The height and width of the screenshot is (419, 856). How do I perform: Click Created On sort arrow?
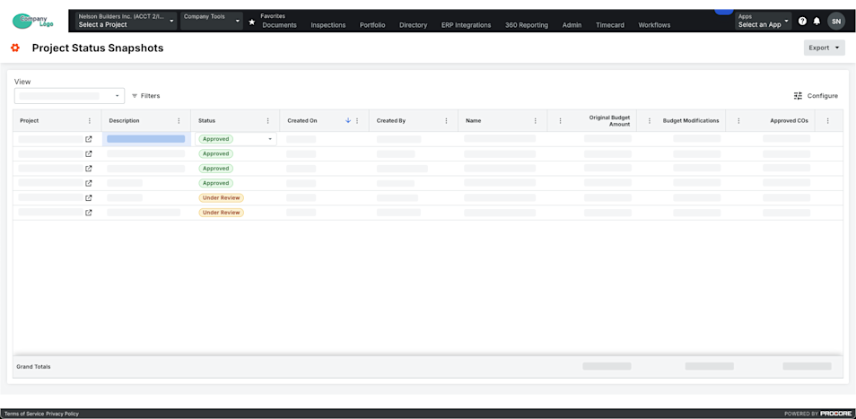(x=348, y=120)
